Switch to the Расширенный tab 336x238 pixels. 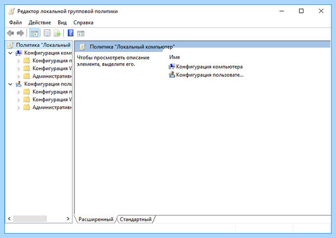coord(96,219)
